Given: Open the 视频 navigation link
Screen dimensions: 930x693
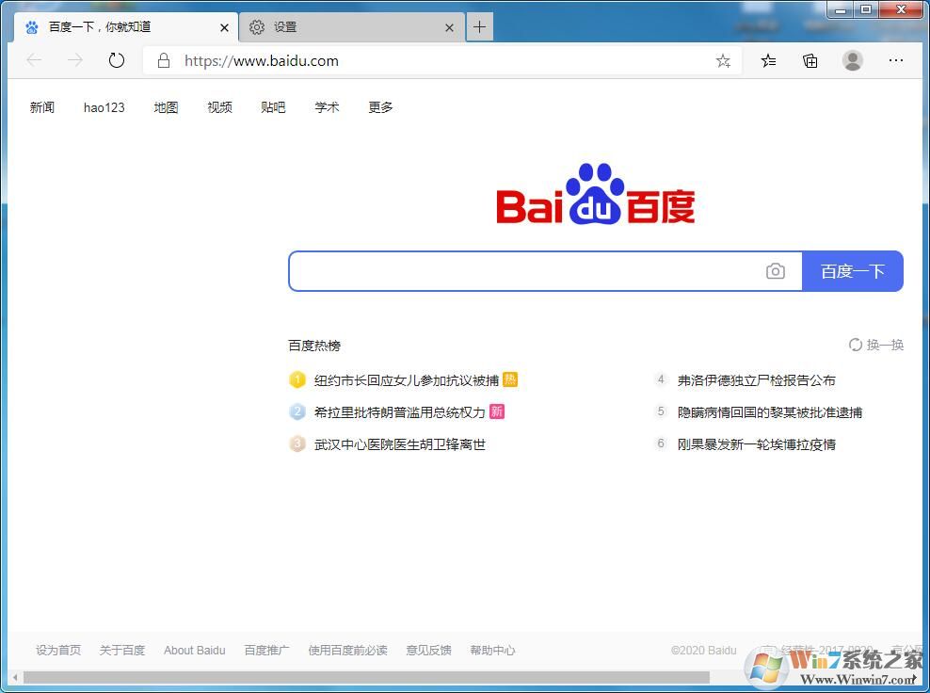Looking at the screenshot, I should click(219, 107).
